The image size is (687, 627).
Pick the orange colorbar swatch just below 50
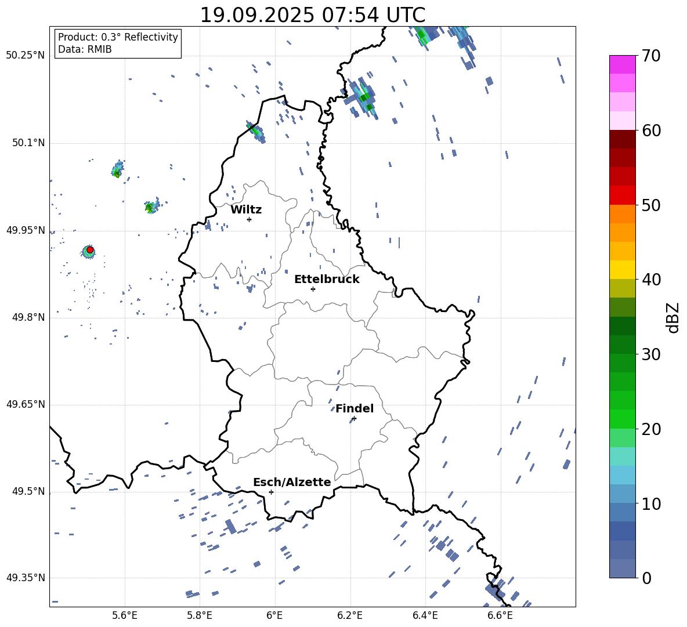tap(622, 214)
